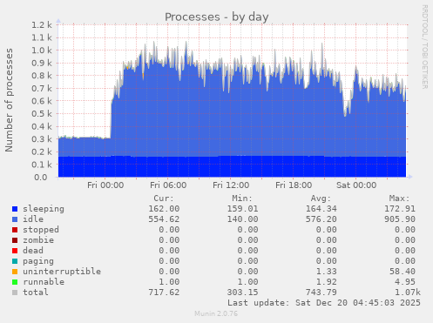This screenshot has height=323, width=433.
Task: Click idle average value 576.20
Action: click(x=321, y=219)
